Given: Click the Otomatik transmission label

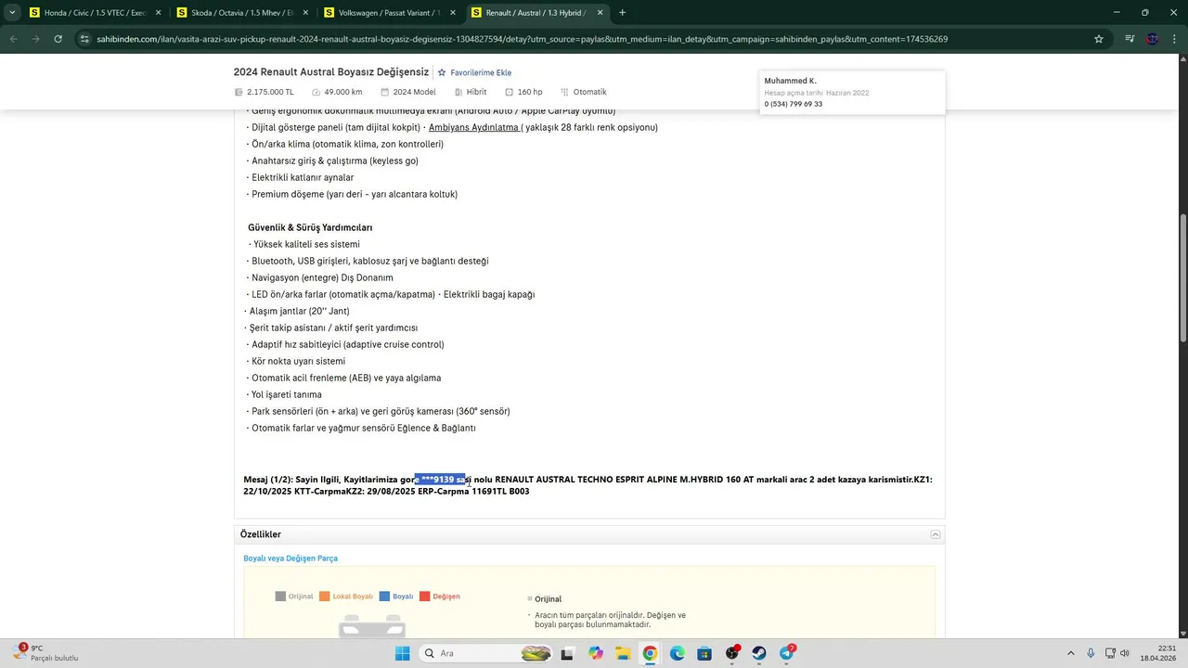Looking at the screenshot, I should (x=589, y=92).
